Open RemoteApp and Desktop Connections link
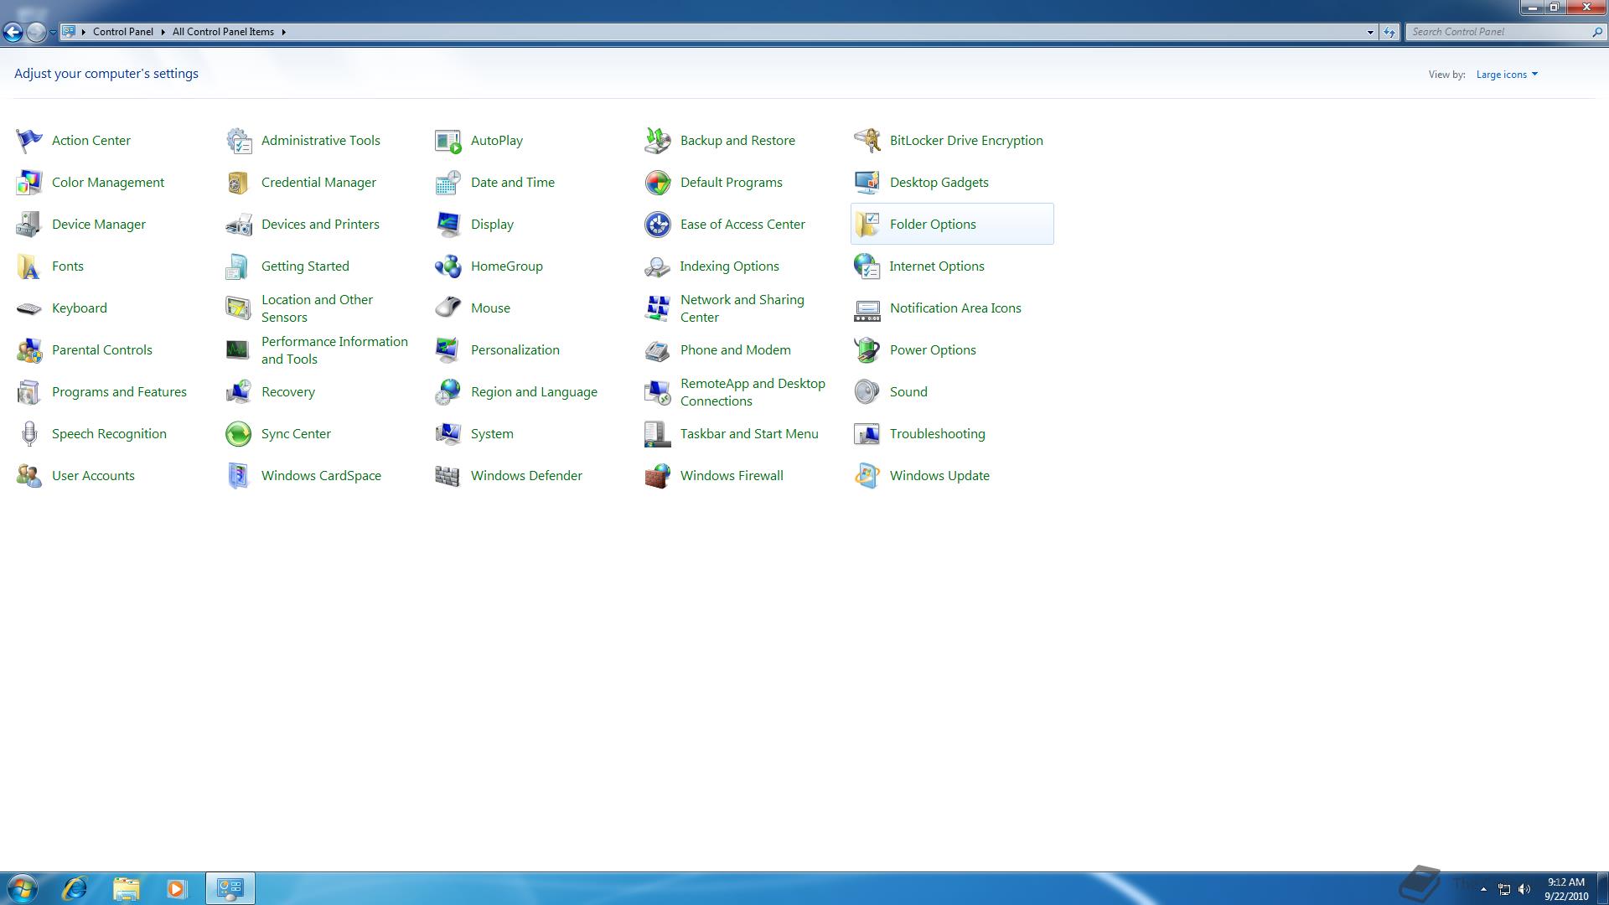The image size is (1609, 905). (x=753, y=392)
